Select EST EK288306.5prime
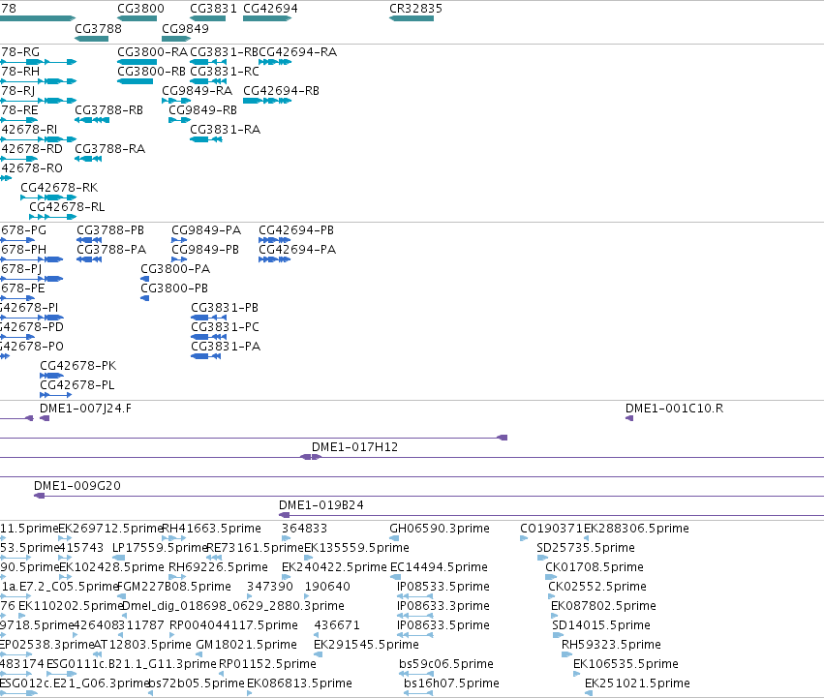The height and width of the screenshot is (698, 824). 587,538
